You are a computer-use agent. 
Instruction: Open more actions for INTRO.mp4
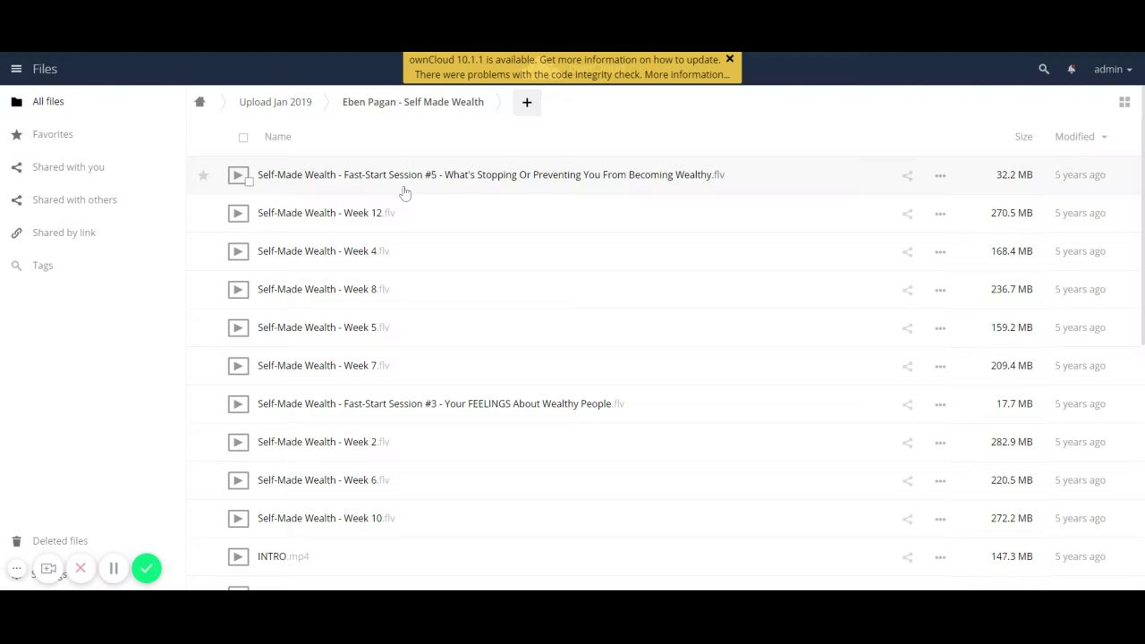[x=940, y=557]
